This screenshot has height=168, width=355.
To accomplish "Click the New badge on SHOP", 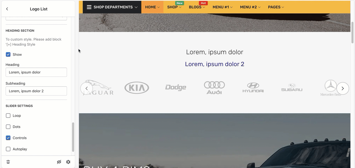I will (180, 3).
